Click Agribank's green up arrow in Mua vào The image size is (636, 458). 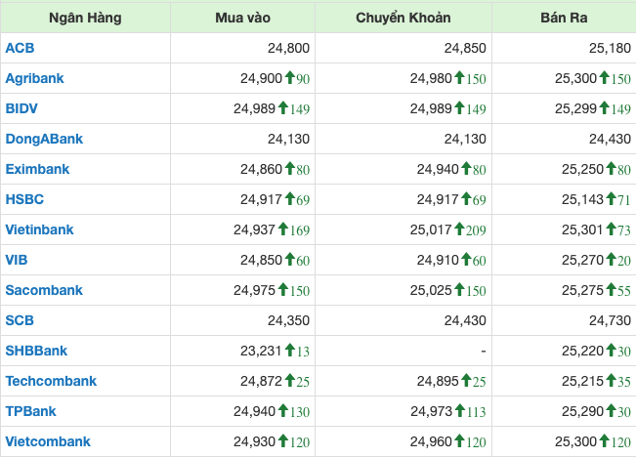pyautogui.click(x=289, y=77)
